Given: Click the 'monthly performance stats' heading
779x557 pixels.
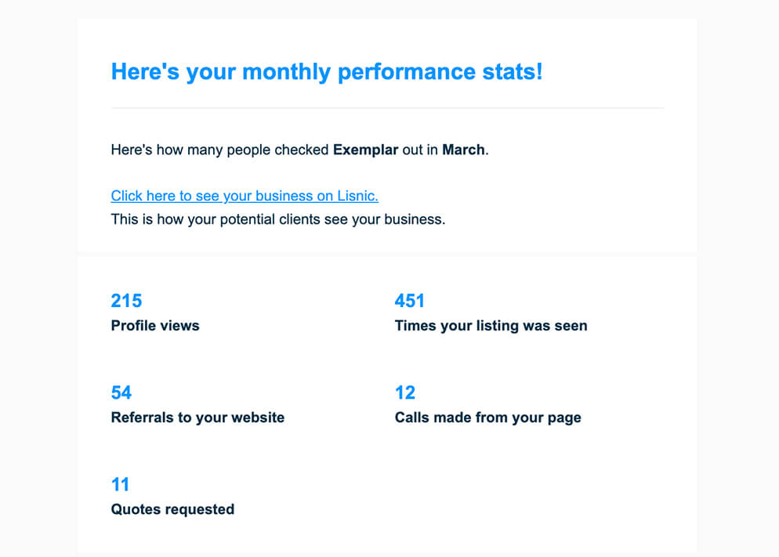Looking at the screenshot, I should [x=326, y=72].
